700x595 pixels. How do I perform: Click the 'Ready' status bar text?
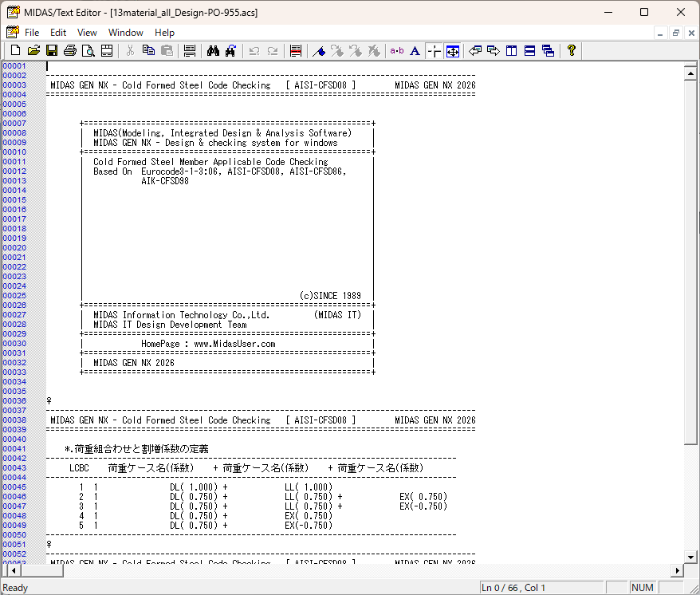coord(15,587)
